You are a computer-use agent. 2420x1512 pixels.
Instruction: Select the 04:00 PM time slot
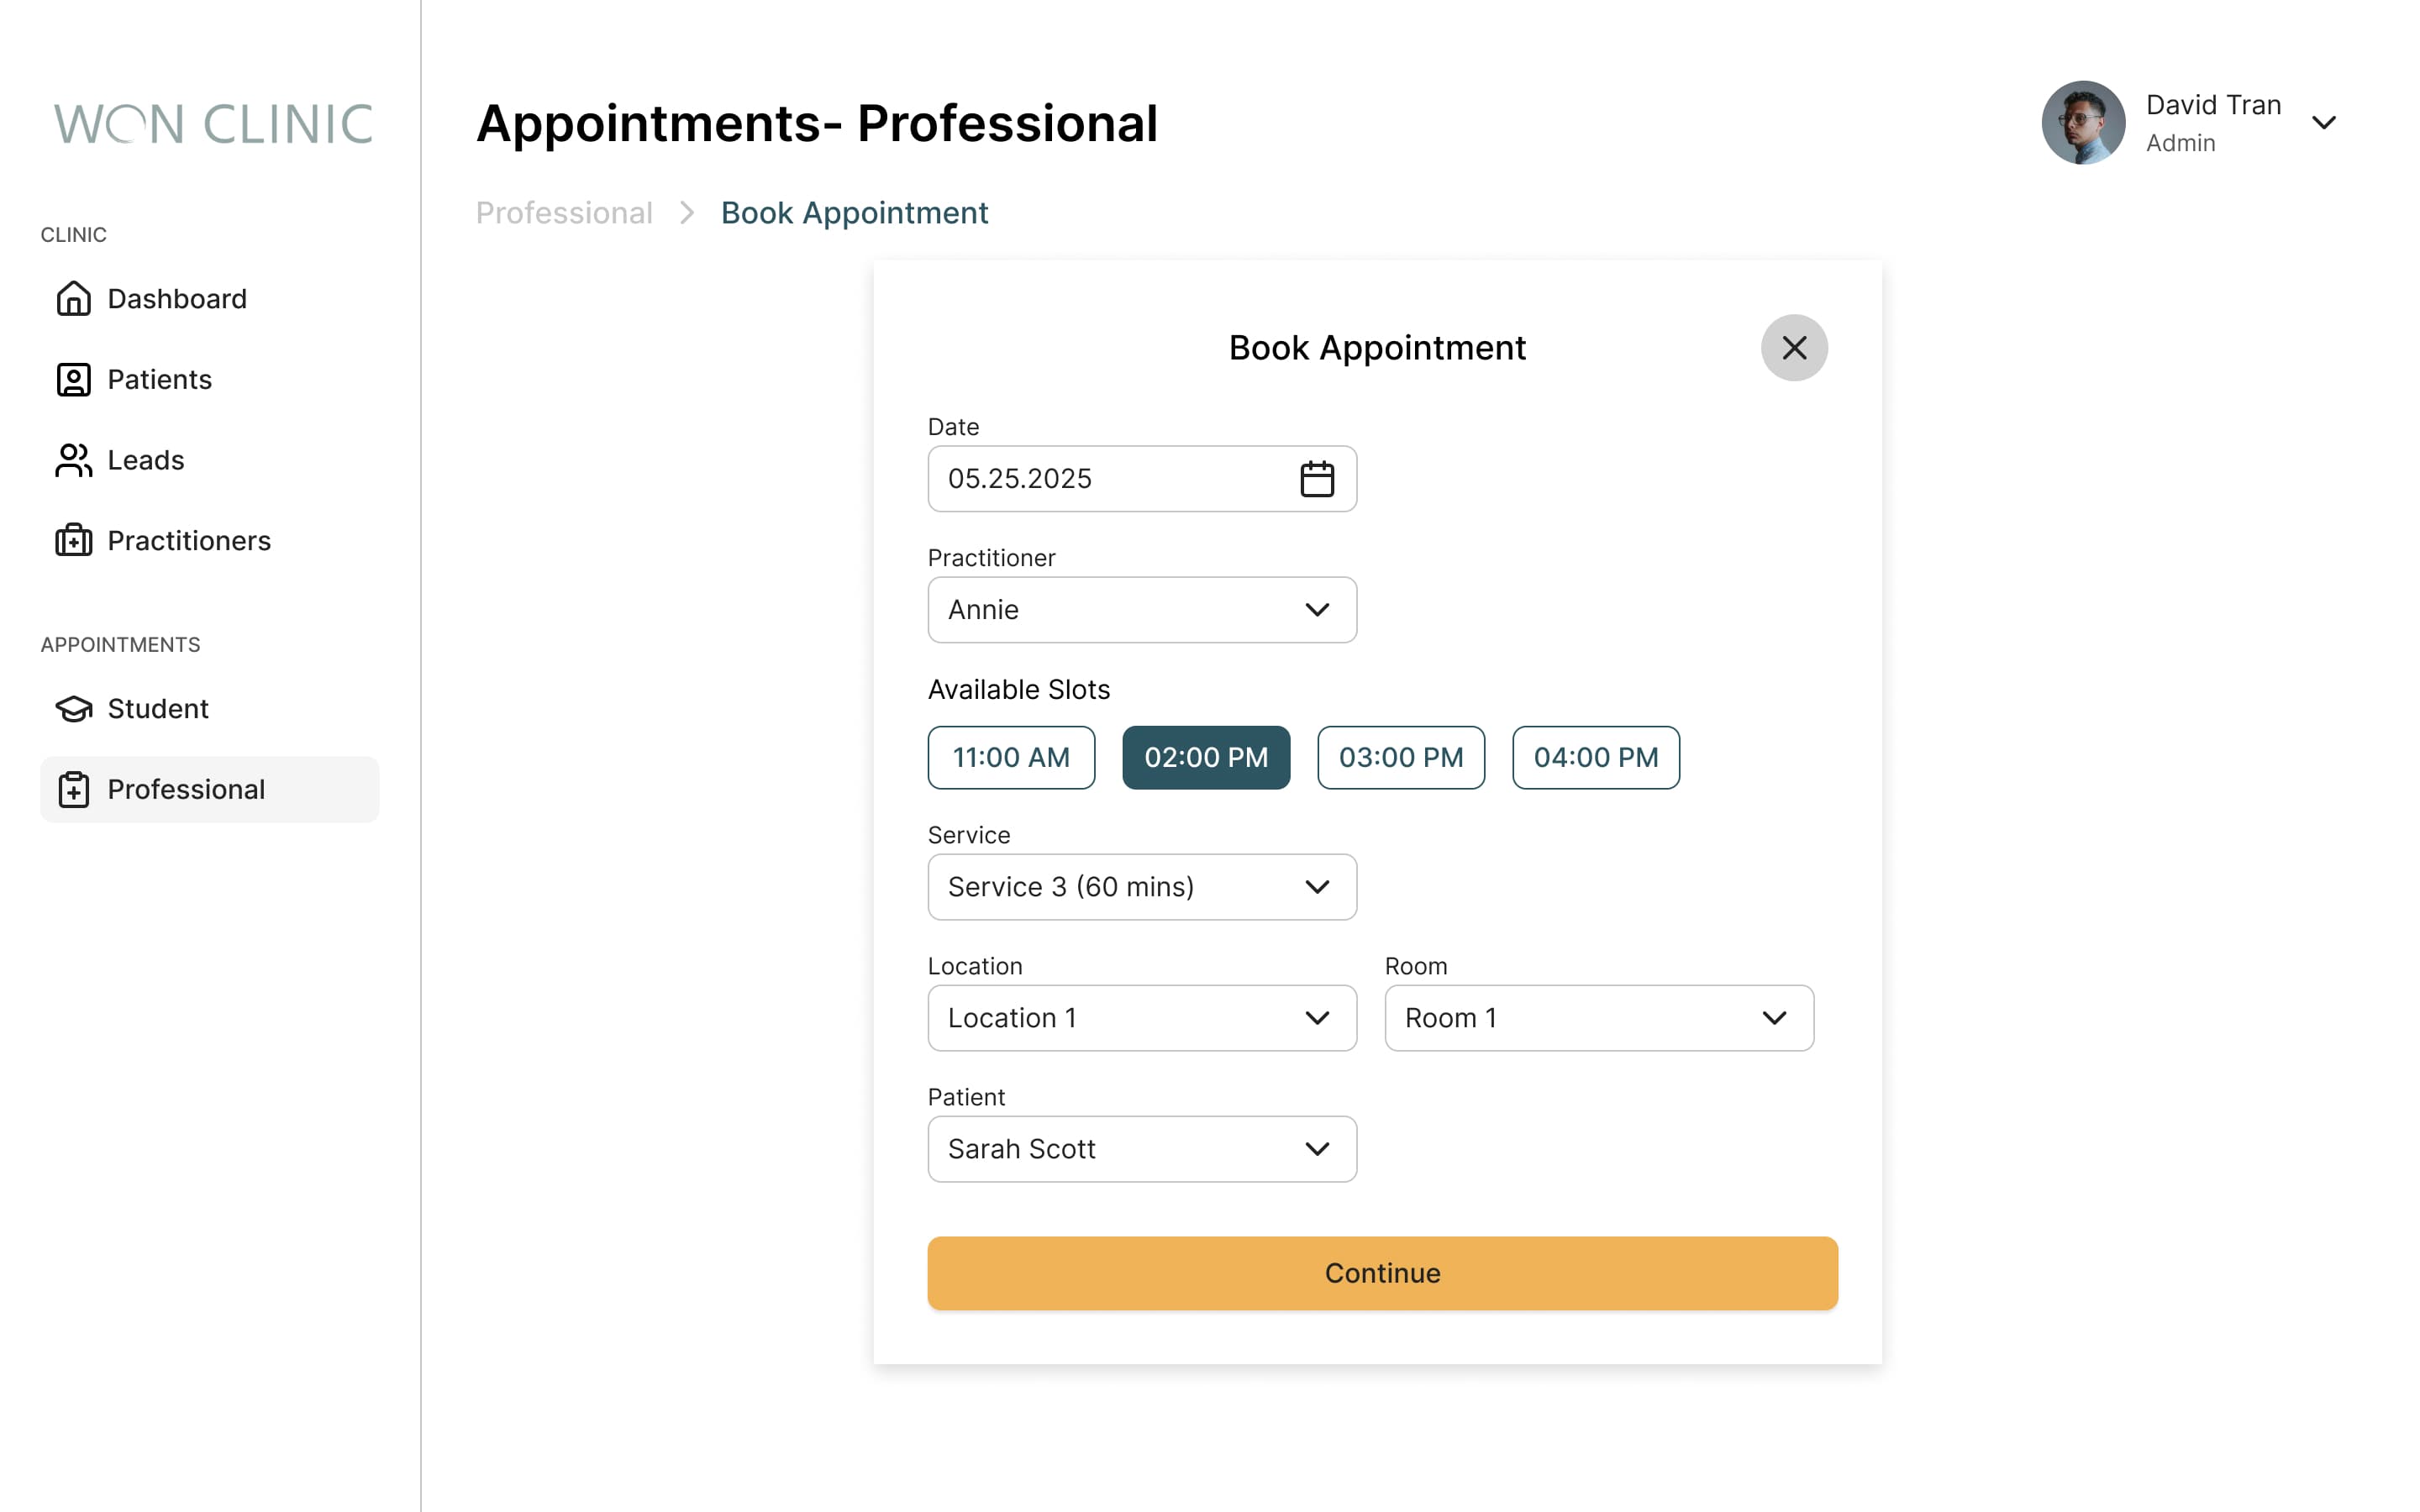pyautogui.click(x=1595, y=757)
